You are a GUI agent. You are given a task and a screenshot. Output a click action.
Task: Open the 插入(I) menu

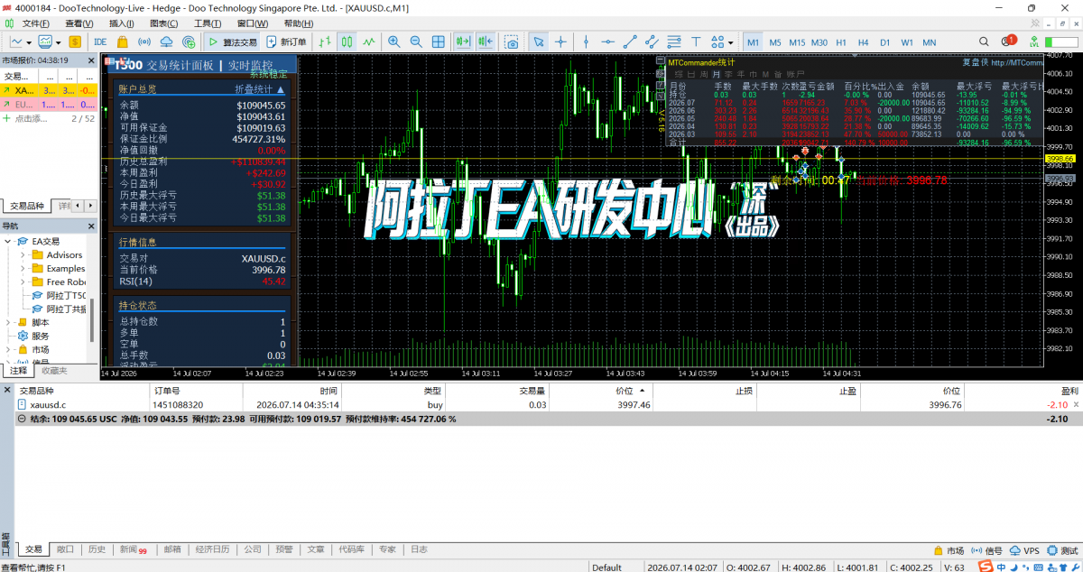(x=122, y=23)
